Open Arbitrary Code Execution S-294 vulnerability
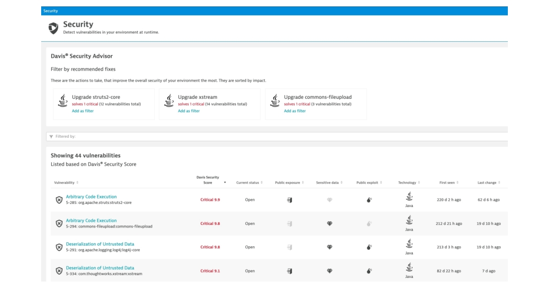Image resolution: width=549 pixels, height=287 pixels. (91, 221)
